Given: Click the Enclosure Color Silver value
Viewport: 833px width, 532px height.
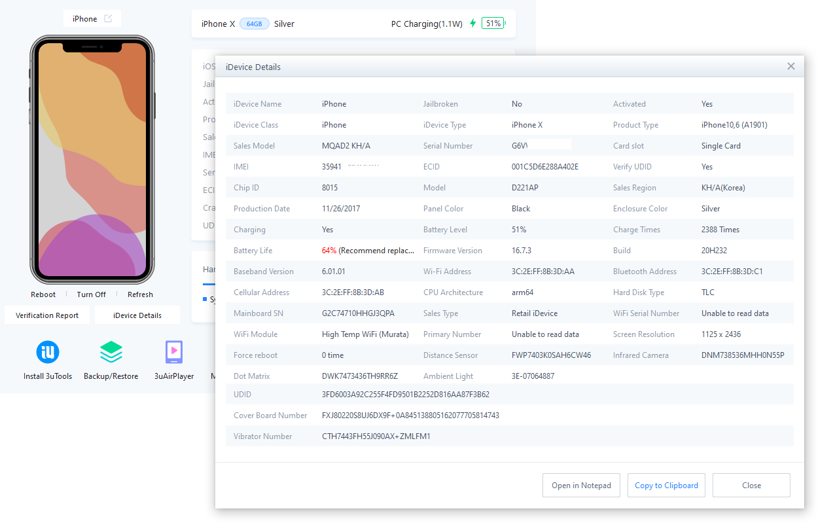Looking at the screenshot, I should [x=711, y=209].
